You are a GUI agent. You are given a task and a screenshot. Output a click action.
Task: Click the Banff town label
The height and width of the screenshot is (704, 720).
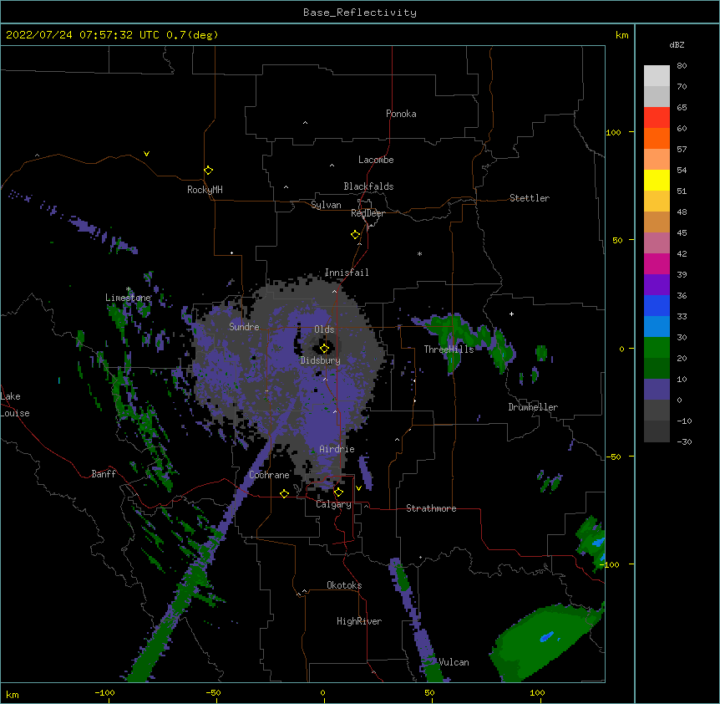[x=104, y=474]
